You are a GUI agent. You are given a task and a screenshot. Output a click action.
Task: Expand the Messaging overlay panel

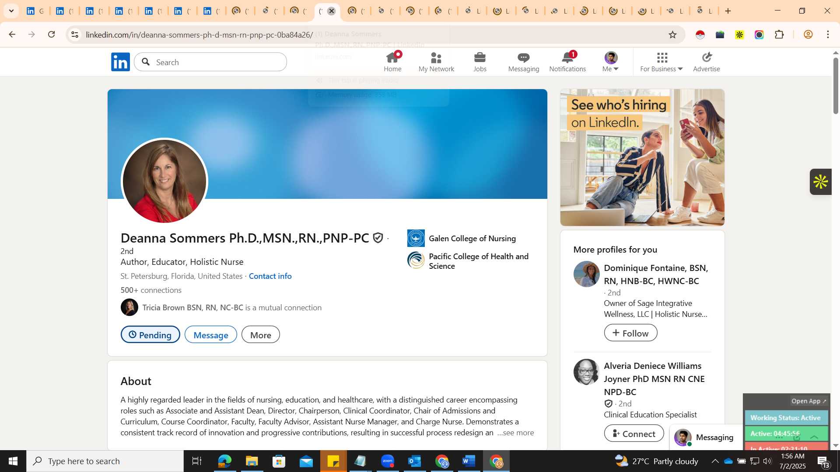pos(706,437)
